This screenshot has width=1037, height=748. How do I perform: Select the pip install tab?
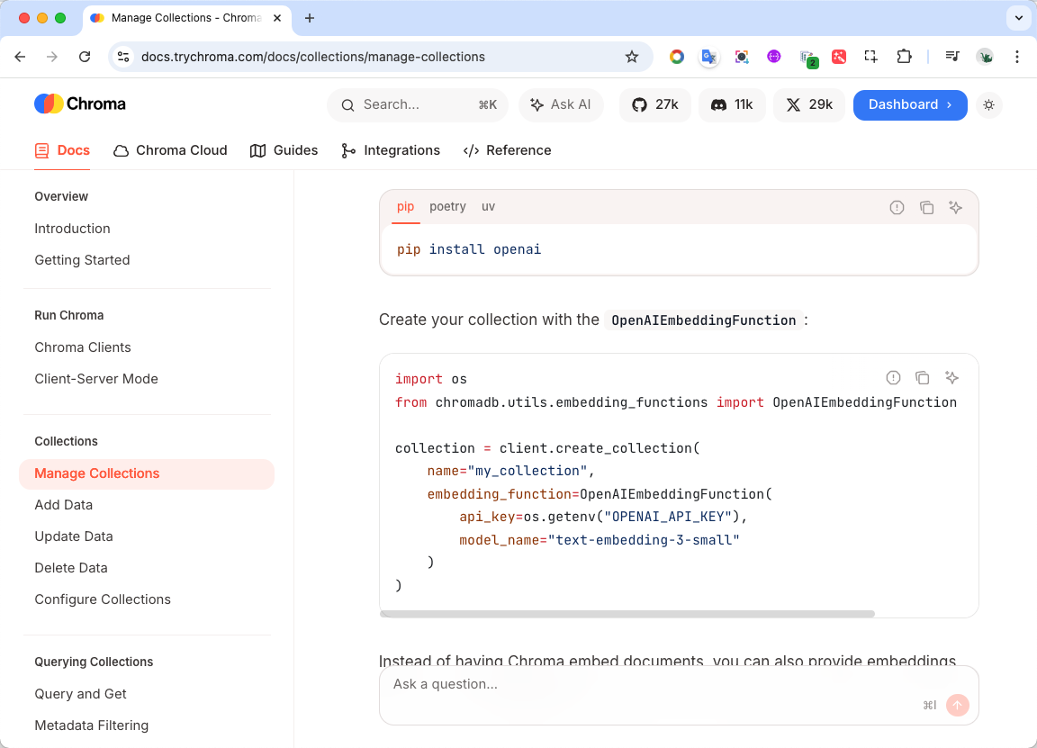coord(405,206)
